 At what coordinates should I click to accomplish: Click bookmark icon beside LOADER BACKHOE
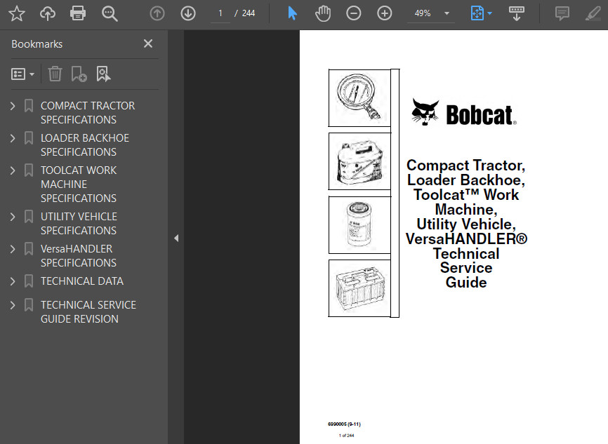tap(29, 138)
